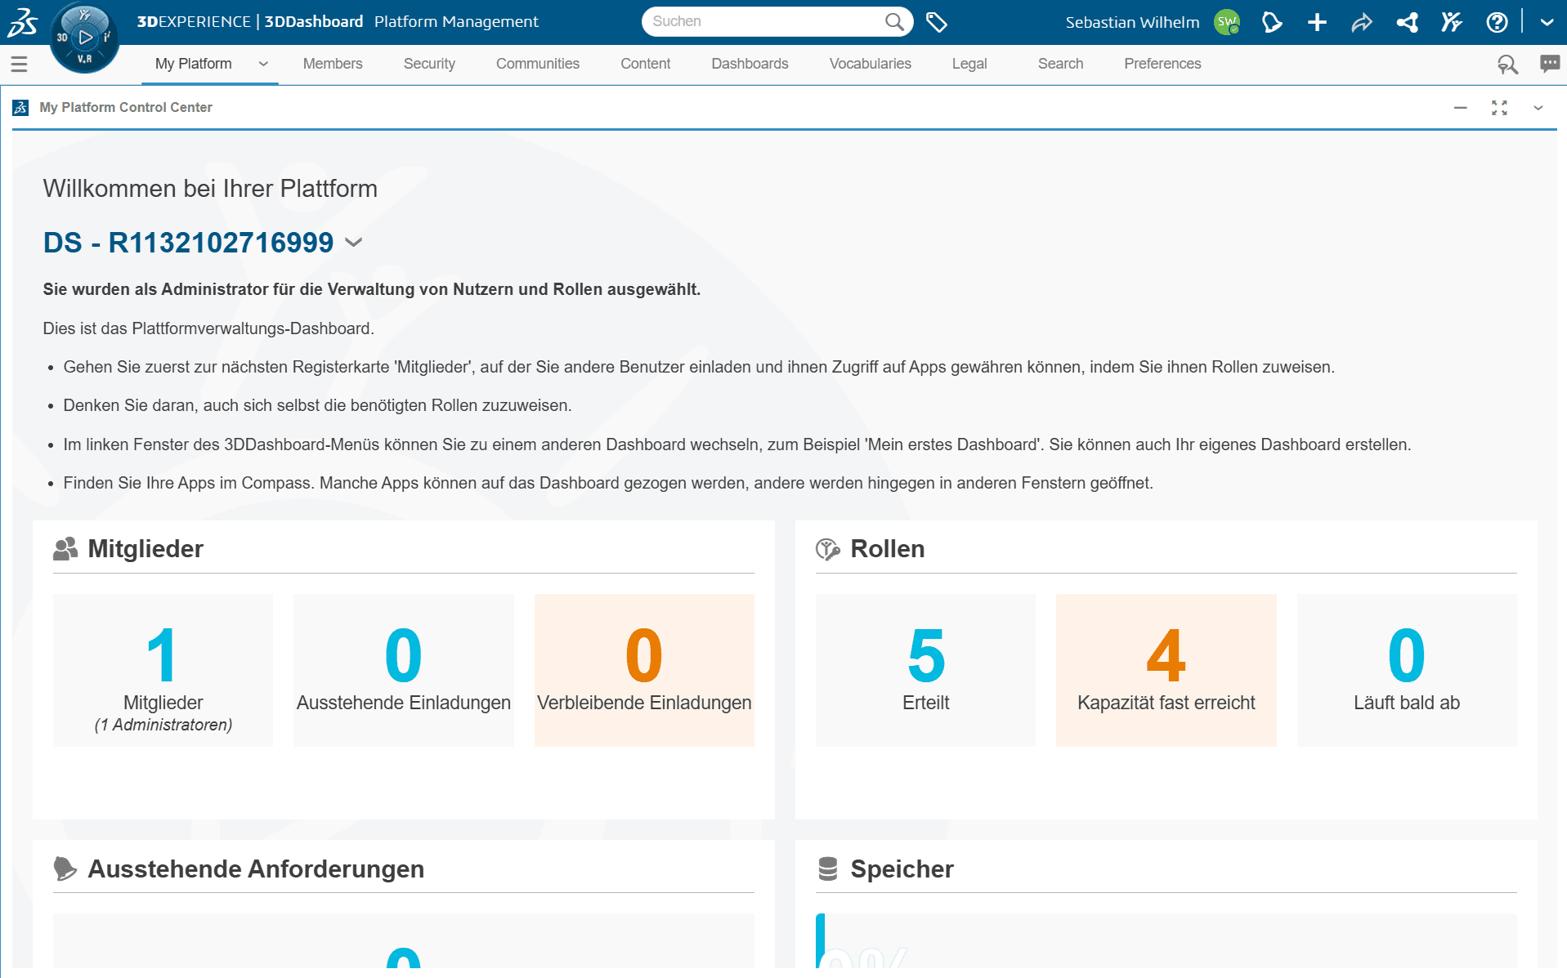Click the Ausstehende Anforderungen heading
Image resolution: width=1567 pixels, height=978 pixels.
pyautogui.click(x=256, y=869)
